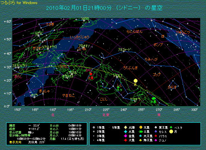Screen dimensions: 206x150
Task: Click the 240° azimuth axis label
Action: [x=124, y=110]
